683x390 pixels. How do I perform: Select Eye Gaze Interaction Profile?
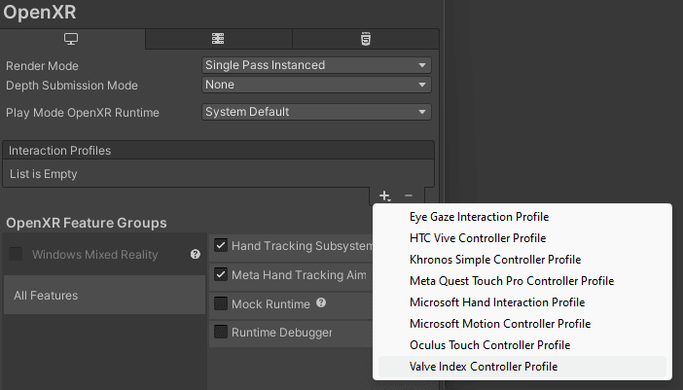[x=479, y=217]
